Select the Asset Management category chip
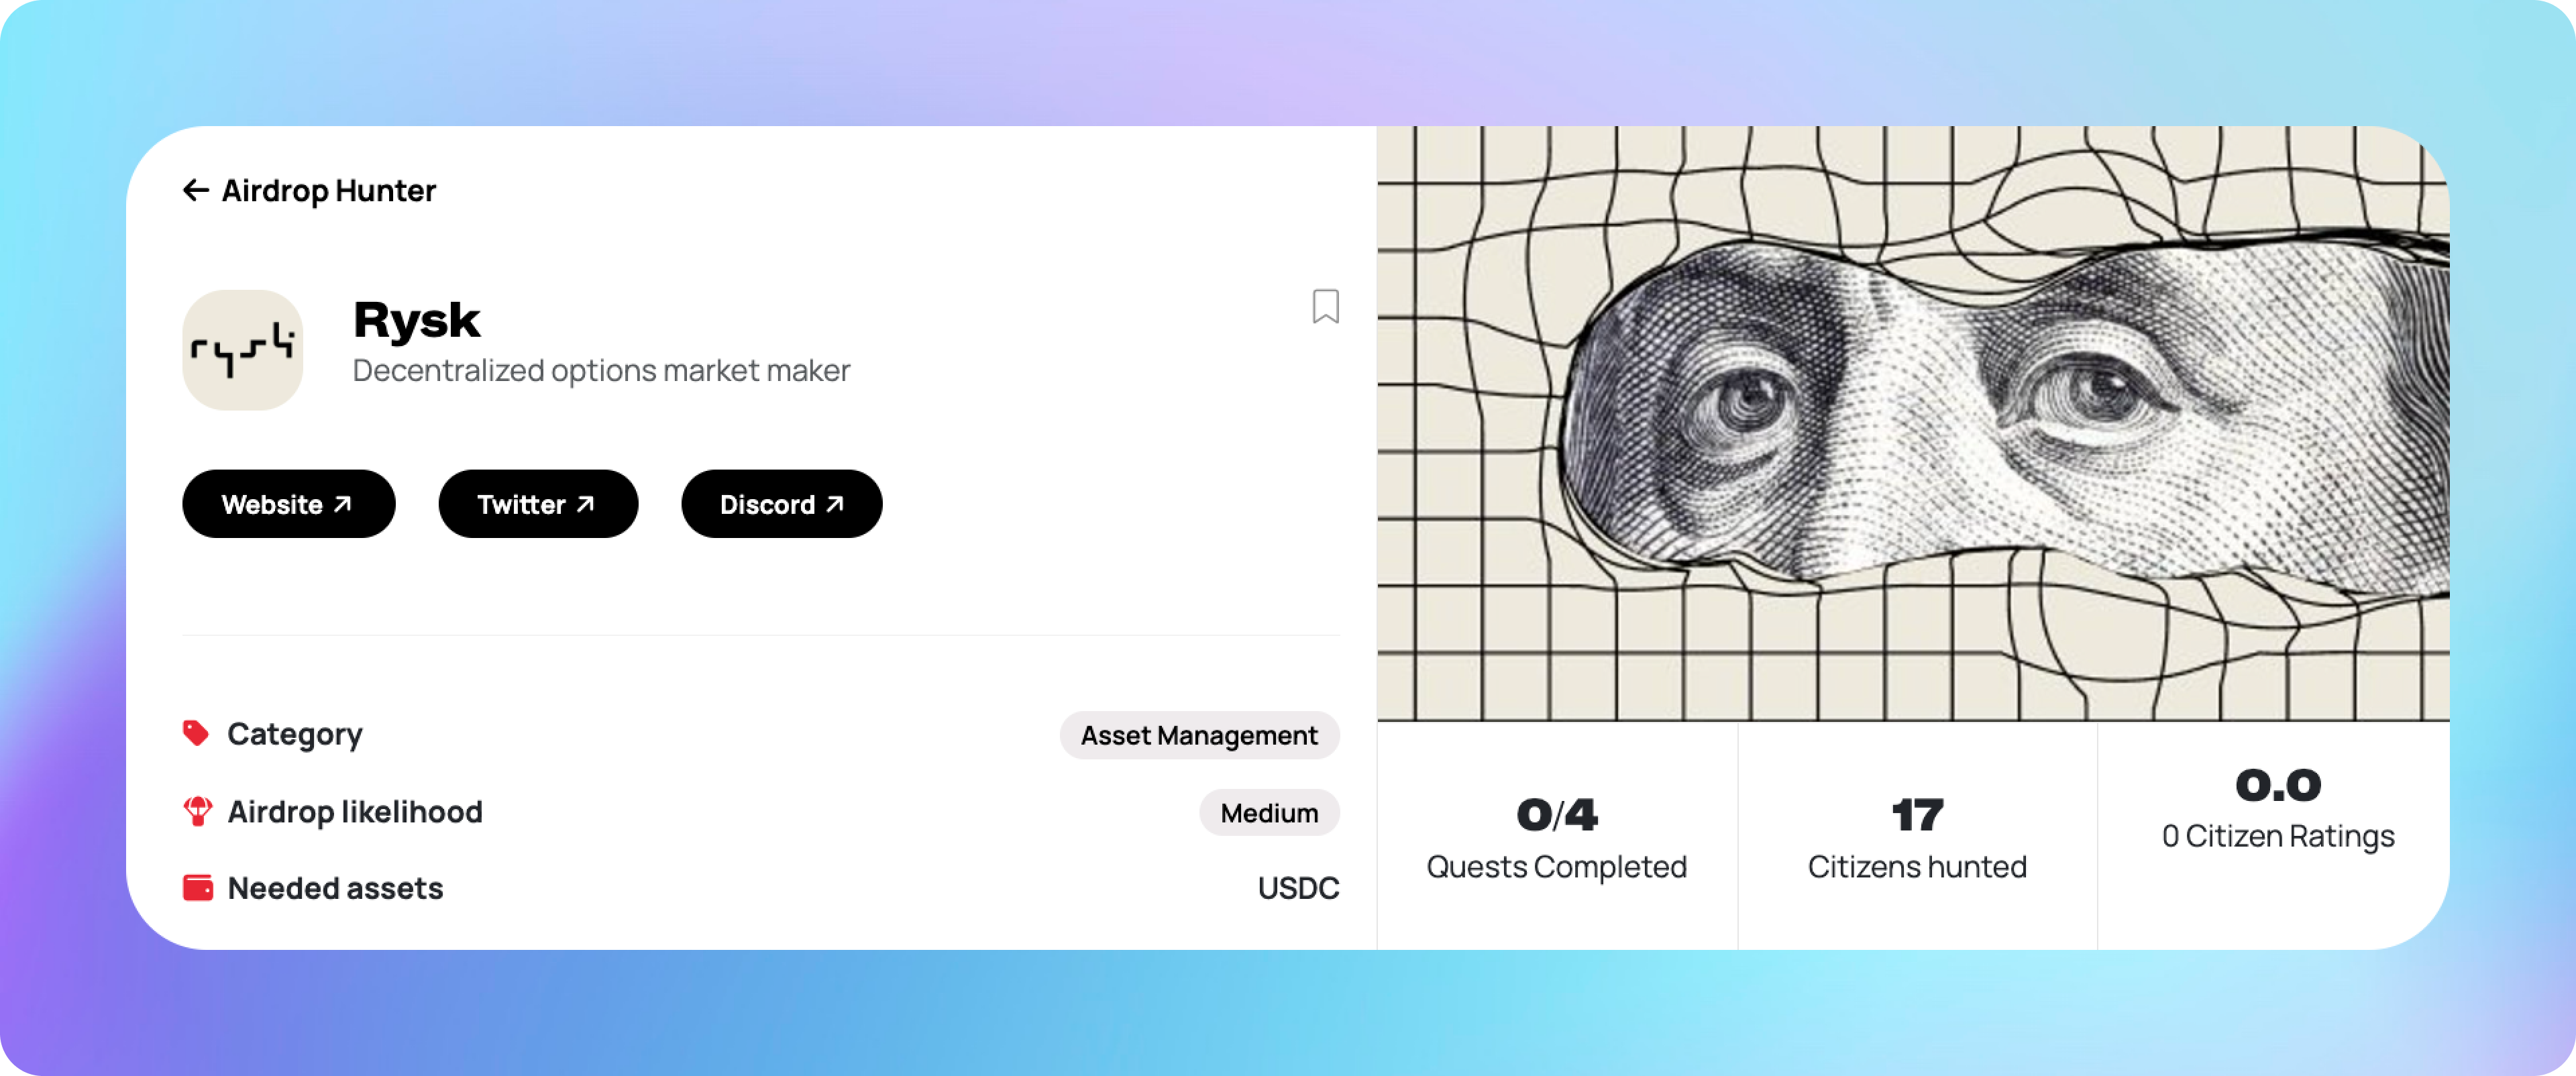This screenshot has height=1076, width=2576. pos(1199,735)
